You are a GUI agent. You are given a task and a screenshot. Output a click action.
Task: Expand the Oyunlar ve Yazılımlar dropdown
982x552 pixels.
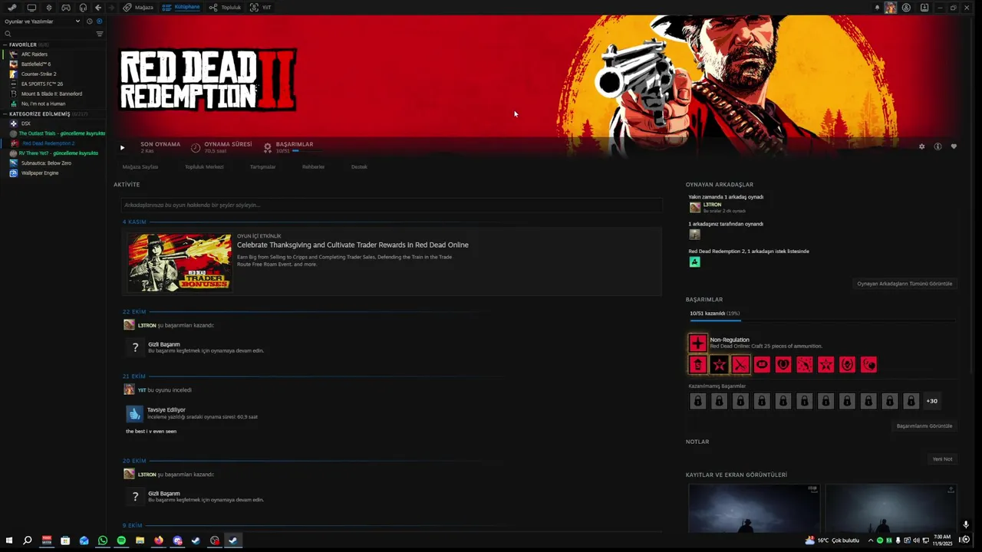tap(42, 21)
